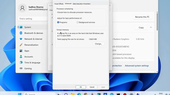Switch to the Visual Effects tab
The height and width of the screenshot is (95, 170).
[x=59, y=4]
